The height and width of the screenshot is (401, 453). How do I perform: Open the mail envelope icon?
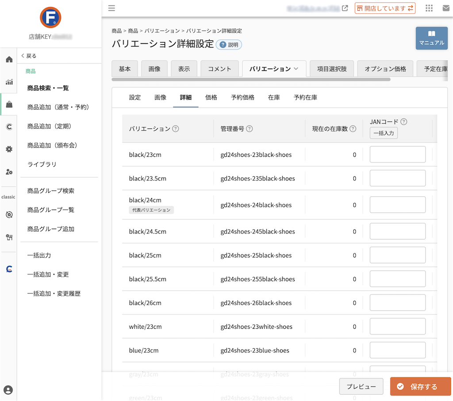[x=446, y=8]
